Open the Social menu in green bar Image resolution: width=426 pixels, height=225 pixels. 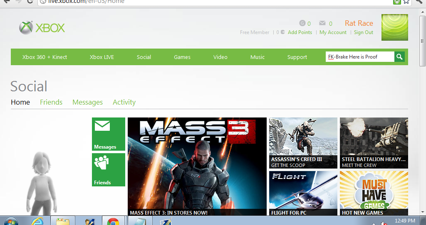(144, 57)
